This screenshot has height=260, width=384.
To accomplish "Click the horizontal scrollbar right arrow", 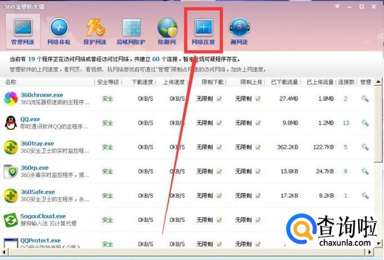I will point(370,252).
